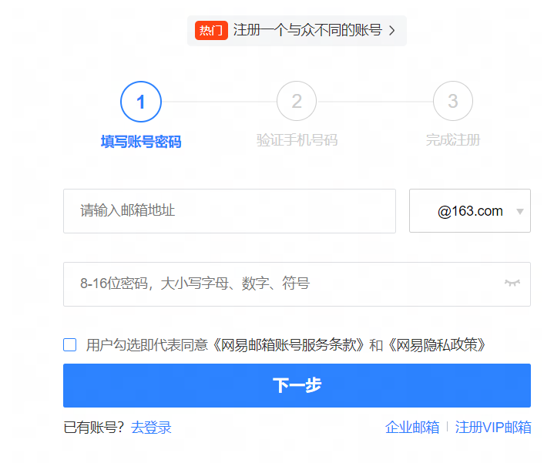Toggle password visibility eye icon

(x=512, y=283)
